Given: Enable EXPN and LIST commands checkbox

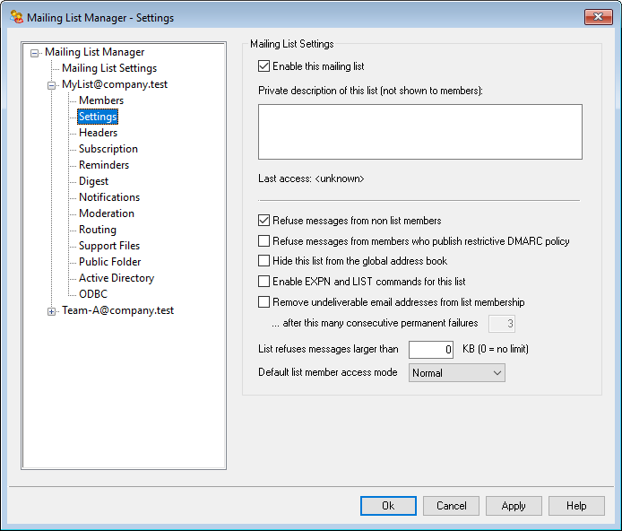Looking at the screenshot, I should (263, 282).
